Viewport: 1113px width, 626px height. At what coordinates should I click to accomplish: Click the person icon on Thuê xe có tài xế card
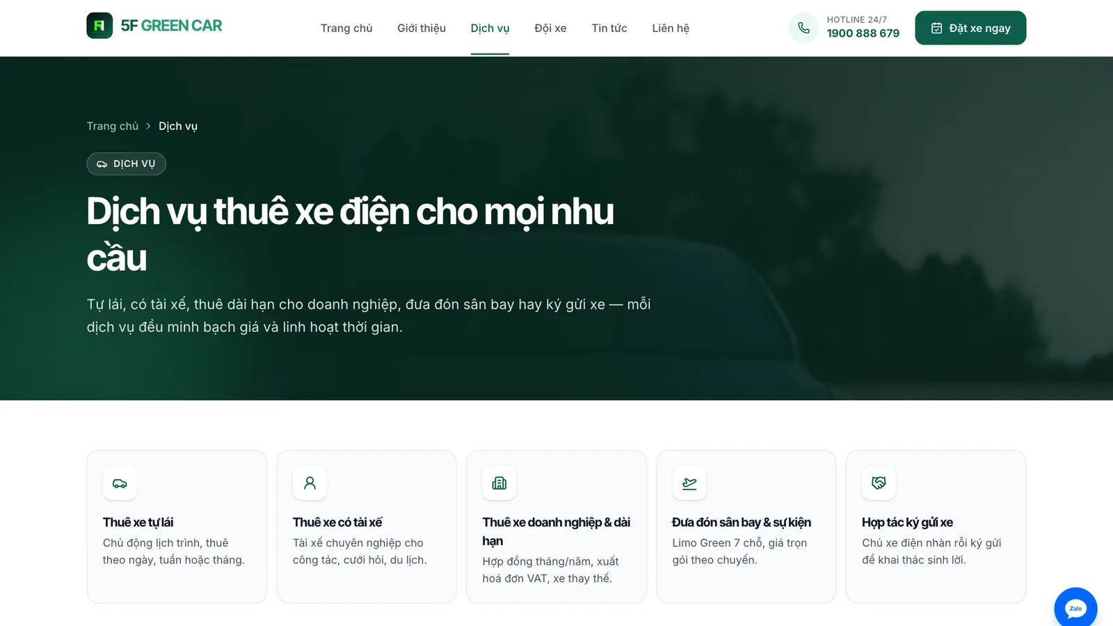(310, 483)
